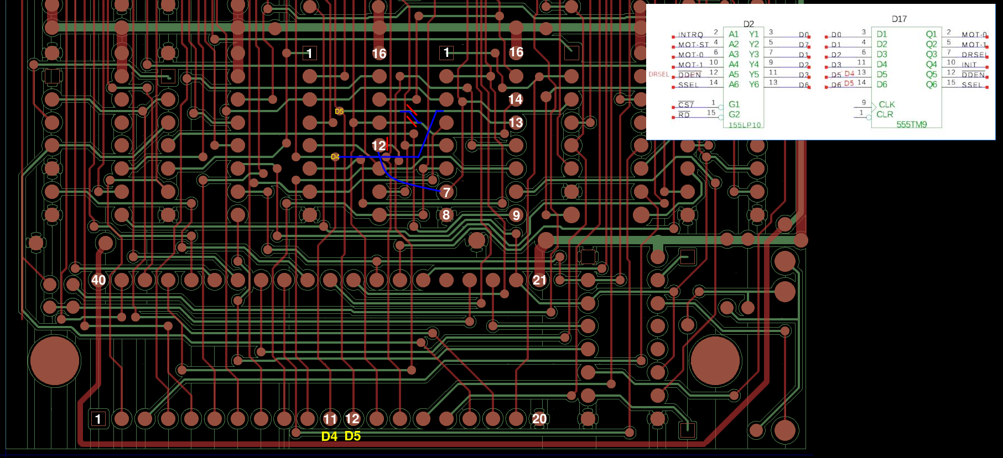Click the INTRQ signal label
1003x458 pixels.
tap(690, 35)
